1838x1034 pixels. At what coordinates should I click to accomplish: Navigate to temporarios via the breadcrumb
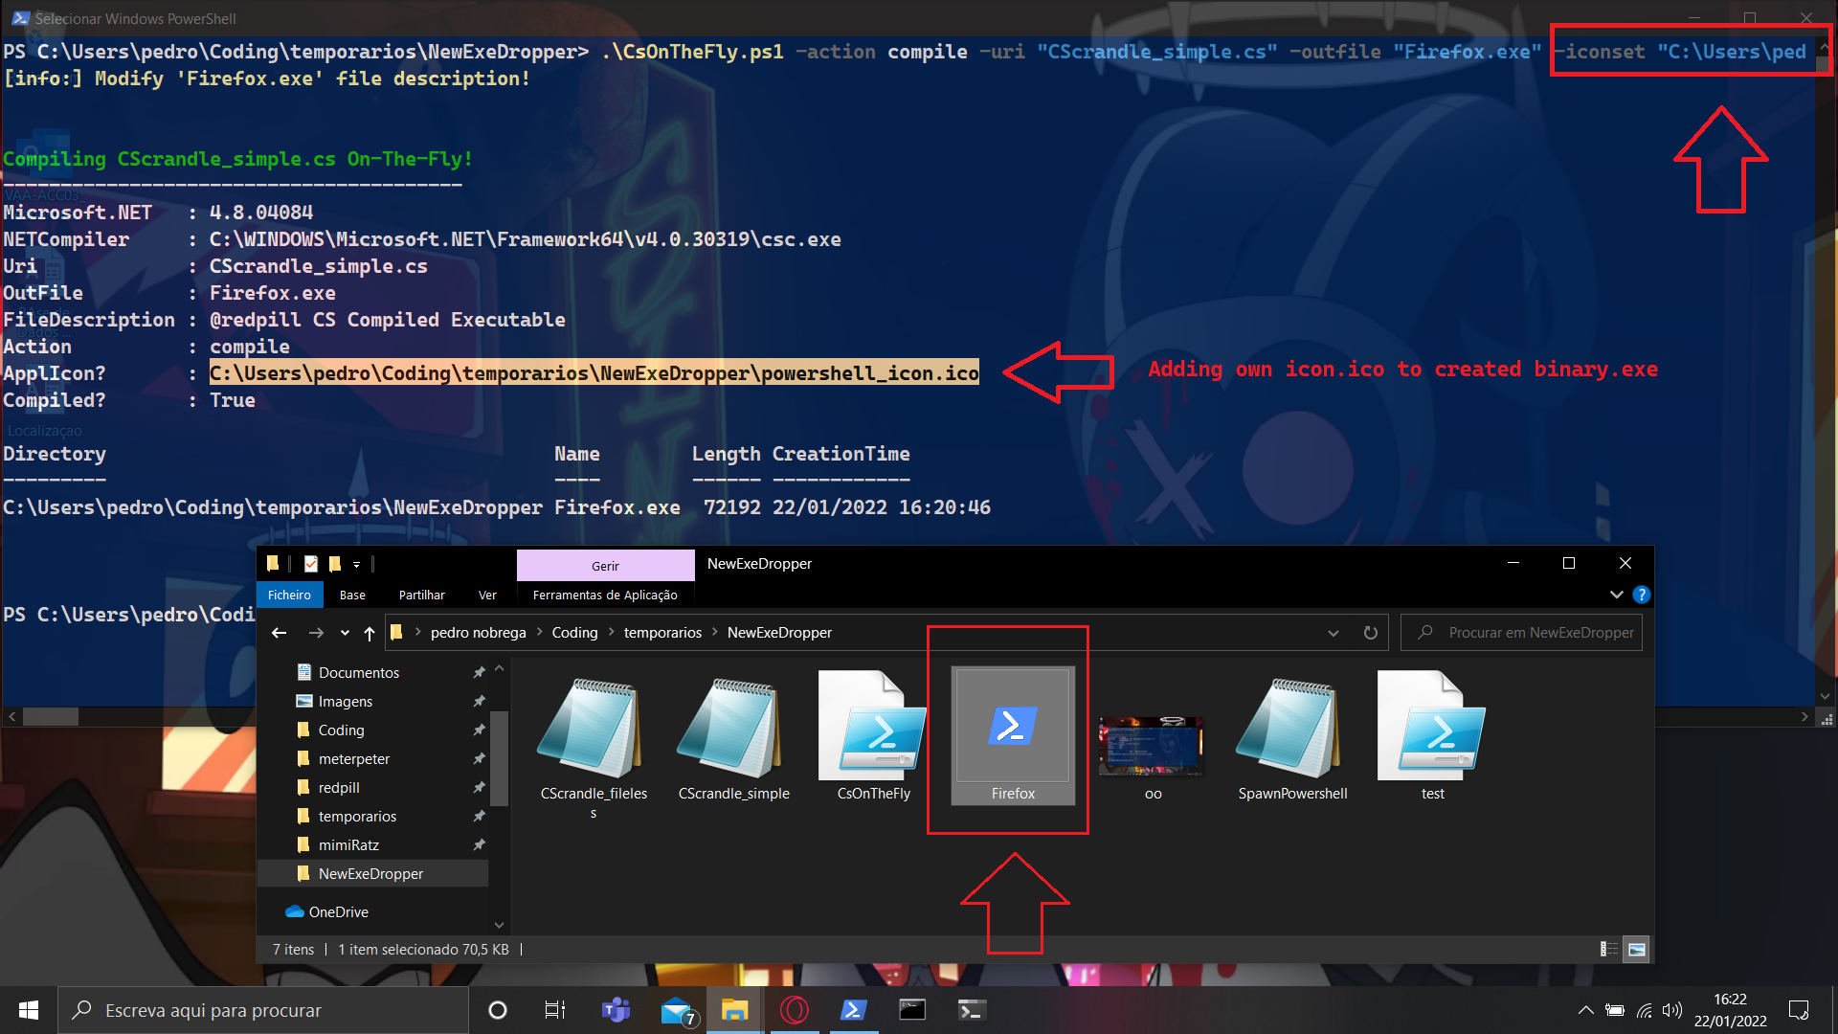click(x=662, y=632)
